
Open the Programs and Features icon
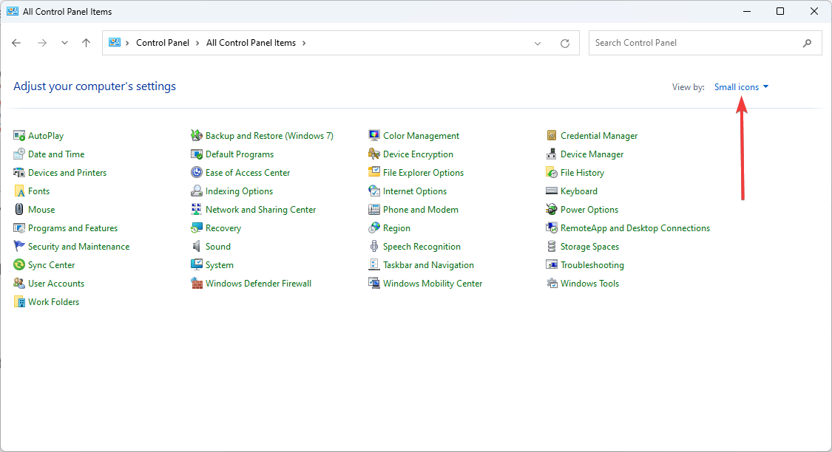[x=19, y=228]
